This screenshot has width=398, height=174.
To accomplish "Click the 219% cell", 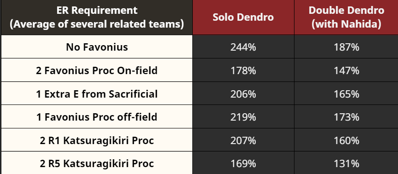I will click(x=243, y=116).
